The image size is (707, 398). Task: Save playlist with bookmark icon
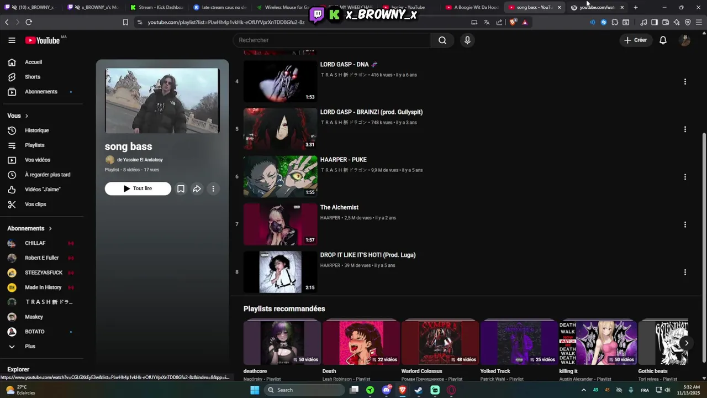click(x=181, y=188)
